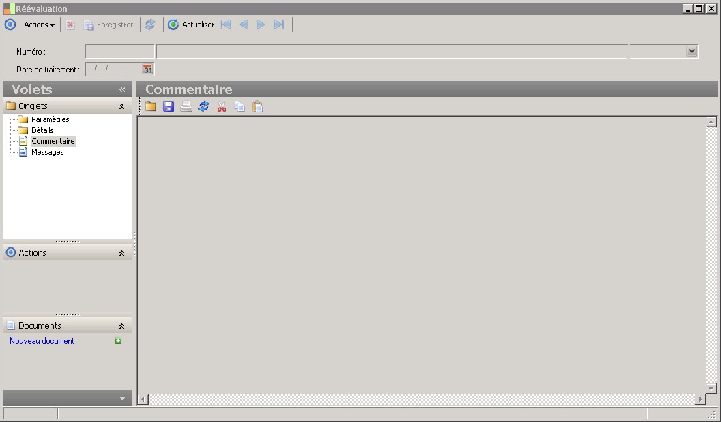Click the red delete icon in toolbar
The image size is (721, 422).
click(x=70, y=25)
